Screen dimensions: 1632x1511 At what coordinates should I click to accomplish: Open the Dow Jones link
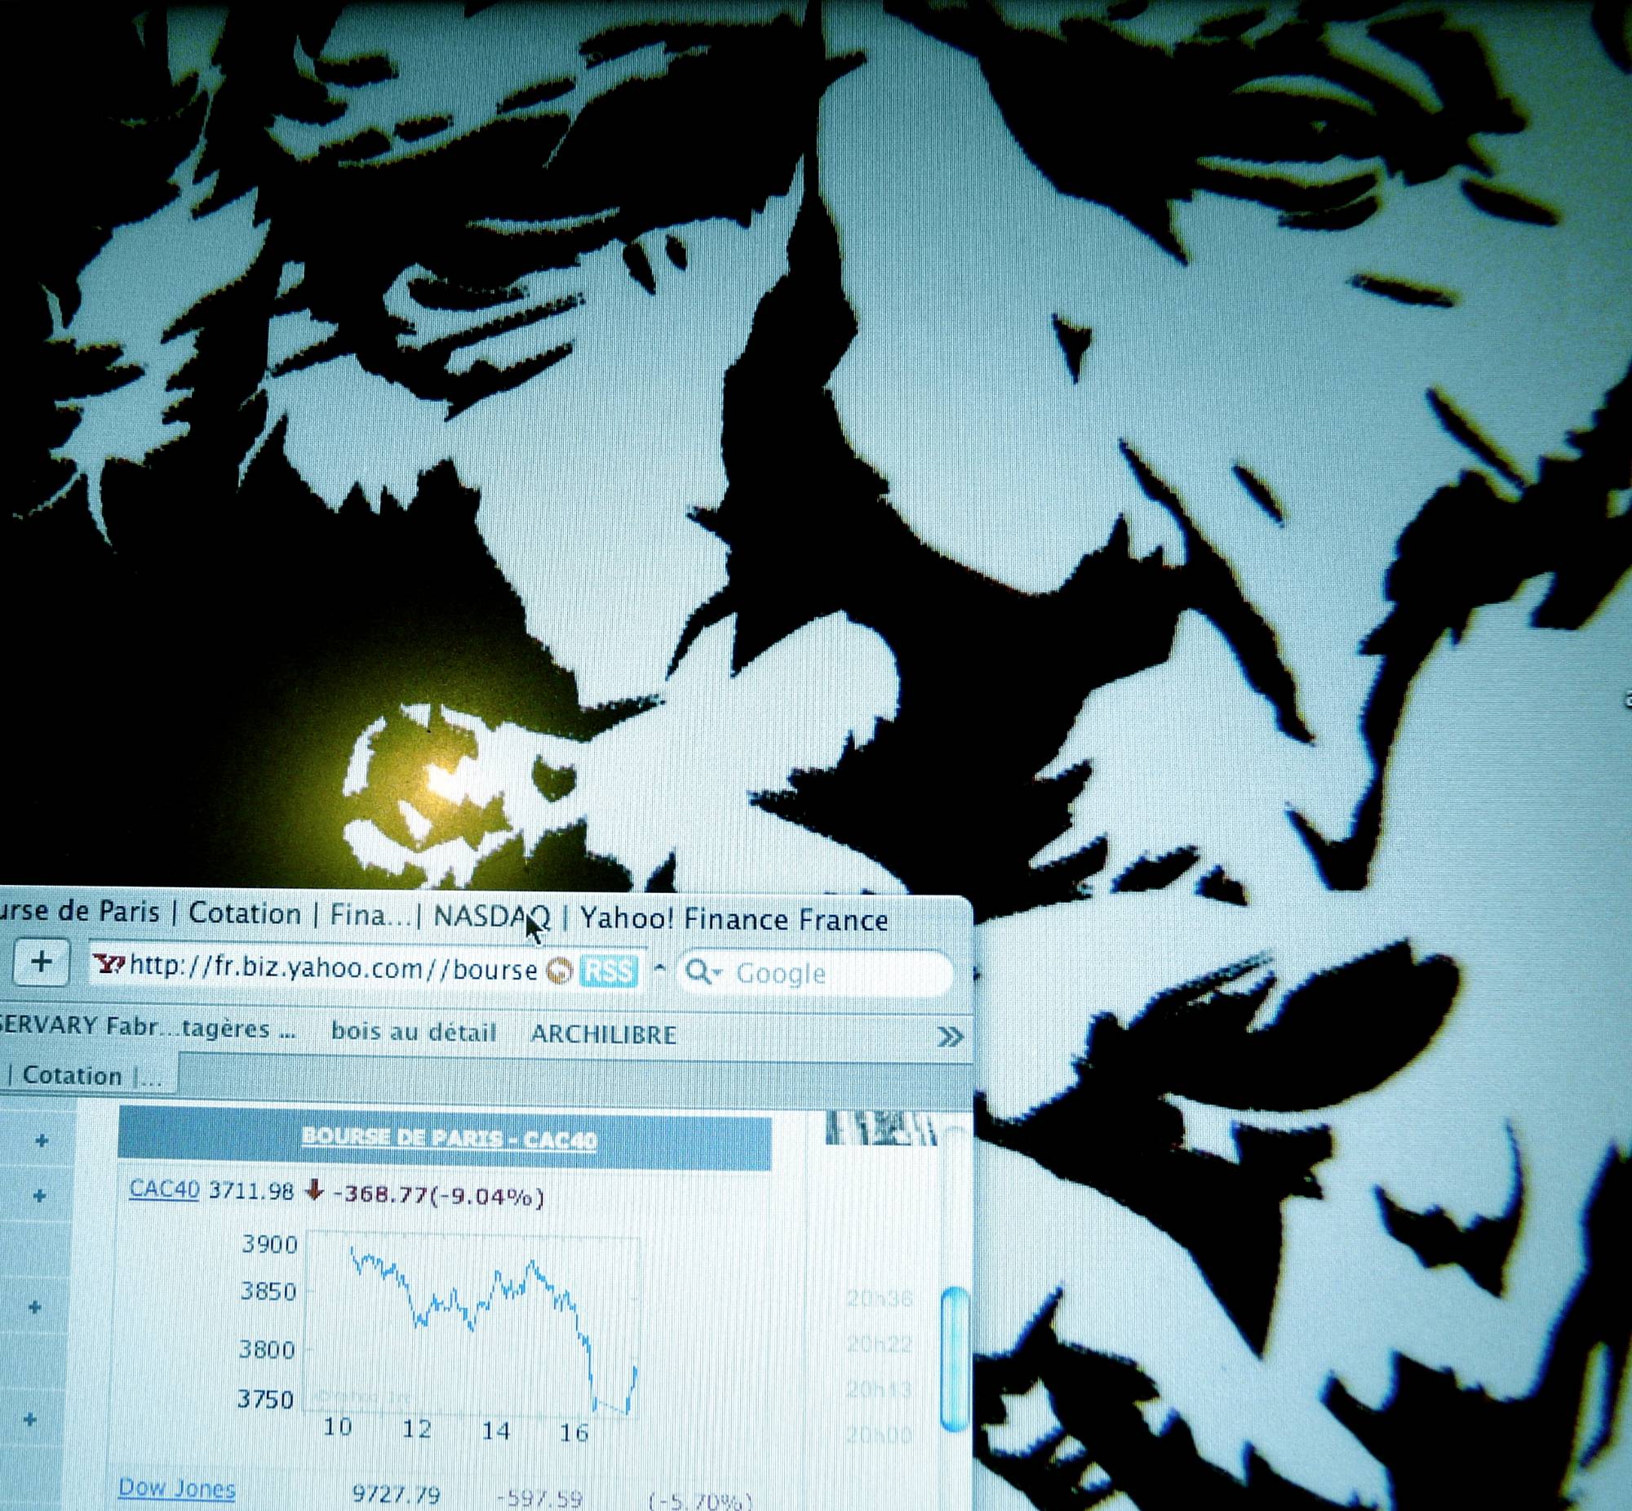(x=176, y=1487)
